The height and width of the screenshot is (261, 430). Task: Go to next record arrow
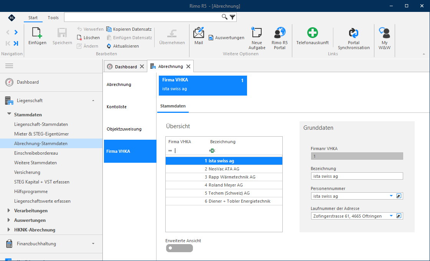tap(16, 32)
